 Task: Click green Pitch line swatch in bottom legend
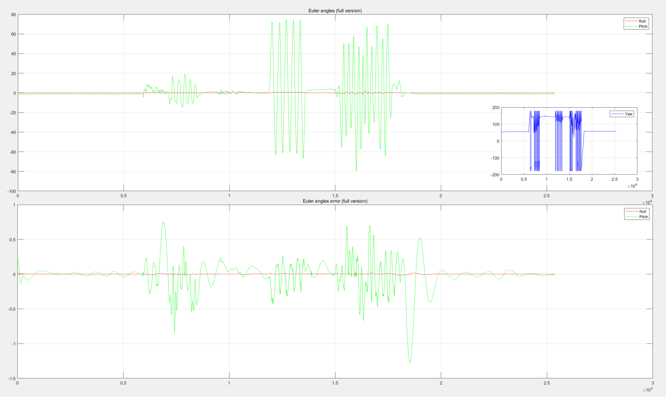(x=632, y=217)
